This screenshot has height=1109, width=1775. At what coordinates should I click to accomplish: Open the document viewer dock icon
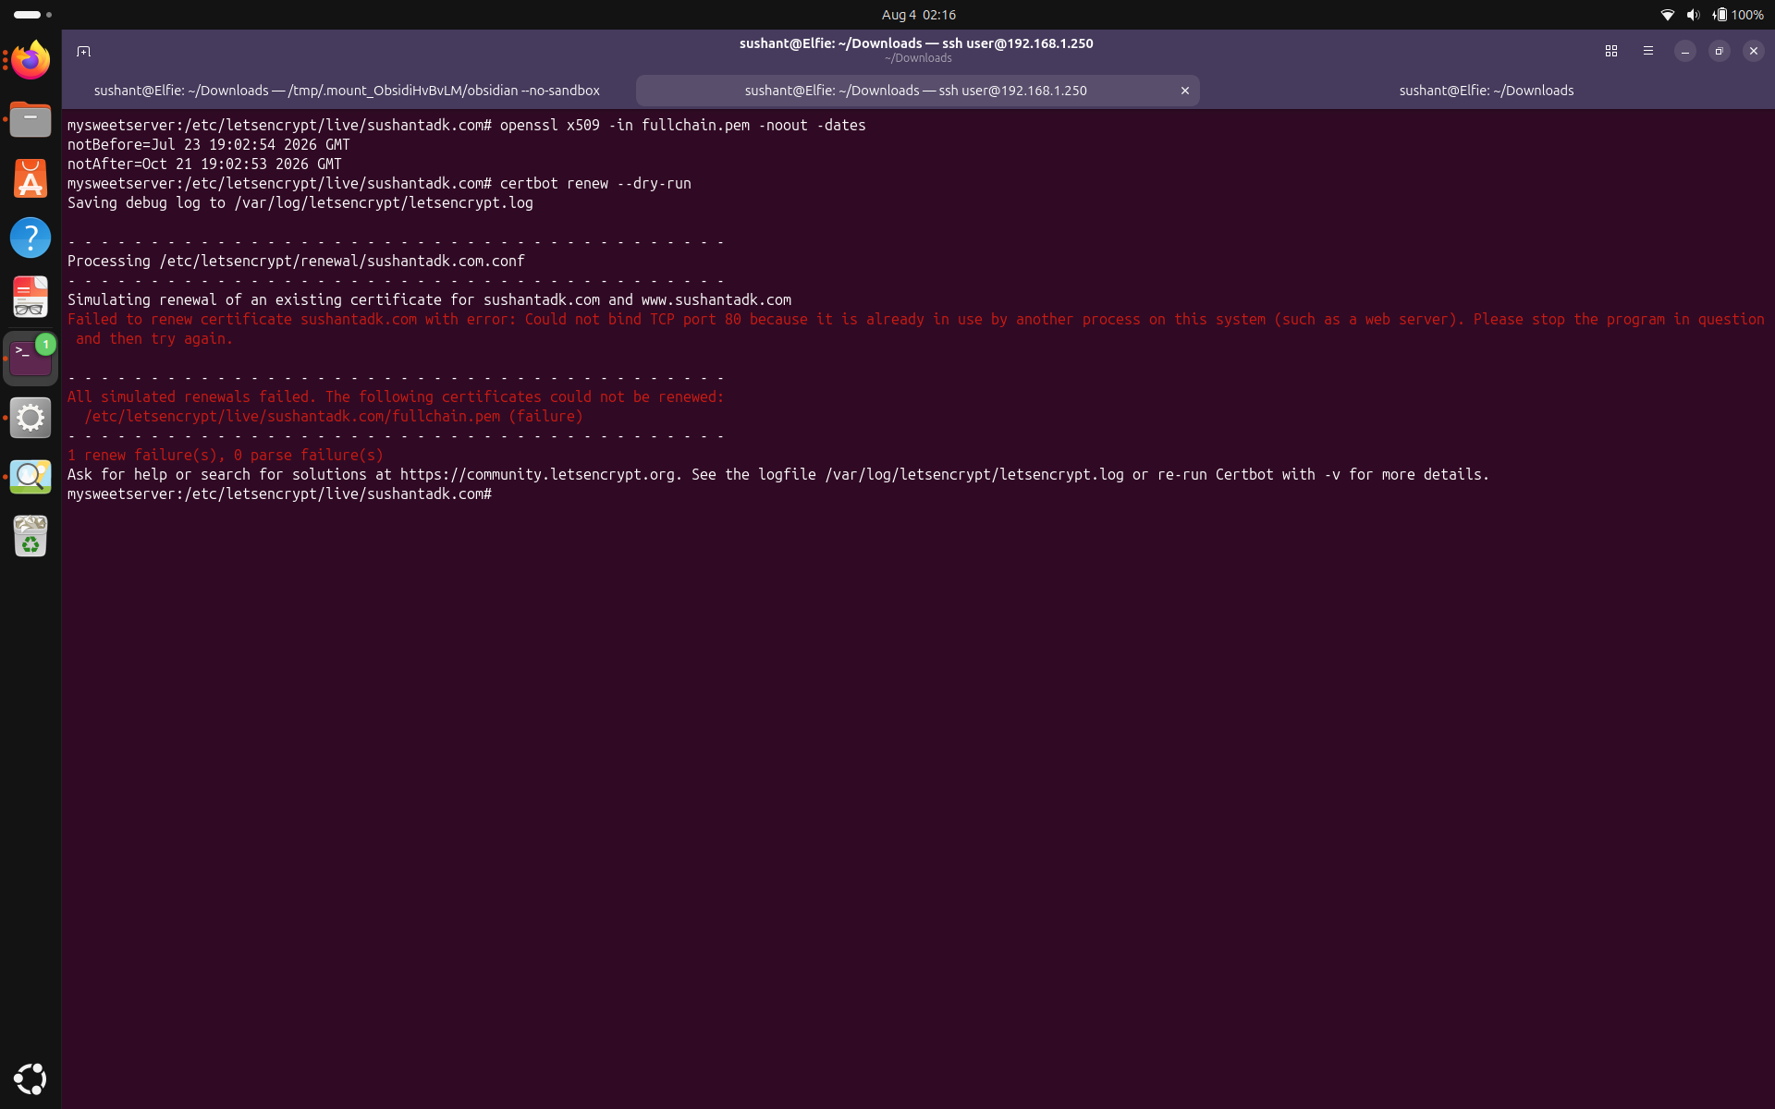31,298
